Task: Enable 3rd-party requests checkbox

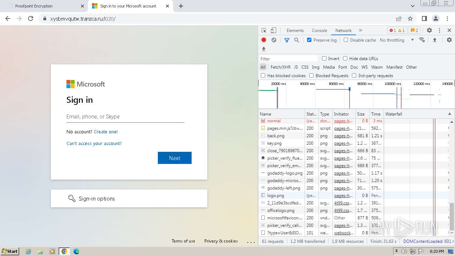Action: [354, 75]
